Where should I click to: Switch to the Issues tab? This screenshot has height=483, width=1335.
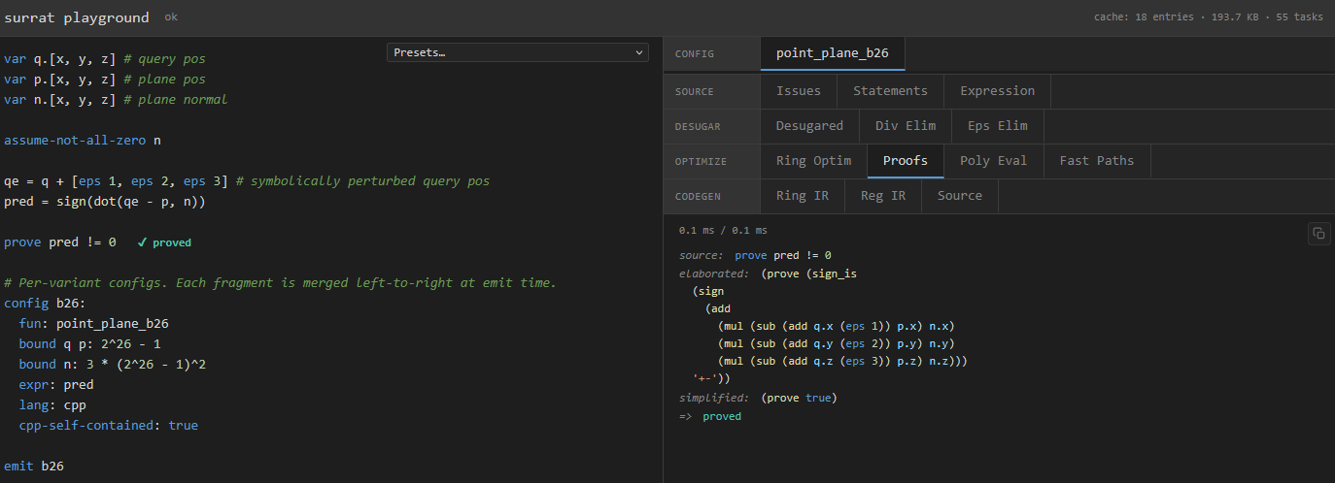click(x=799, y=91)
